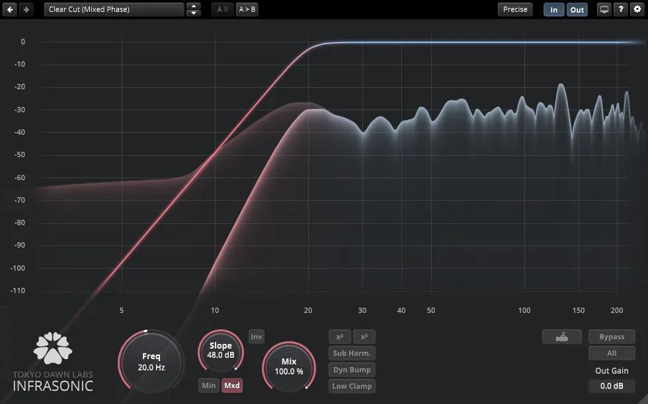Click the redo forward arrow icon
This screenshot has width=648, height=404.
[x=26, y=9]
